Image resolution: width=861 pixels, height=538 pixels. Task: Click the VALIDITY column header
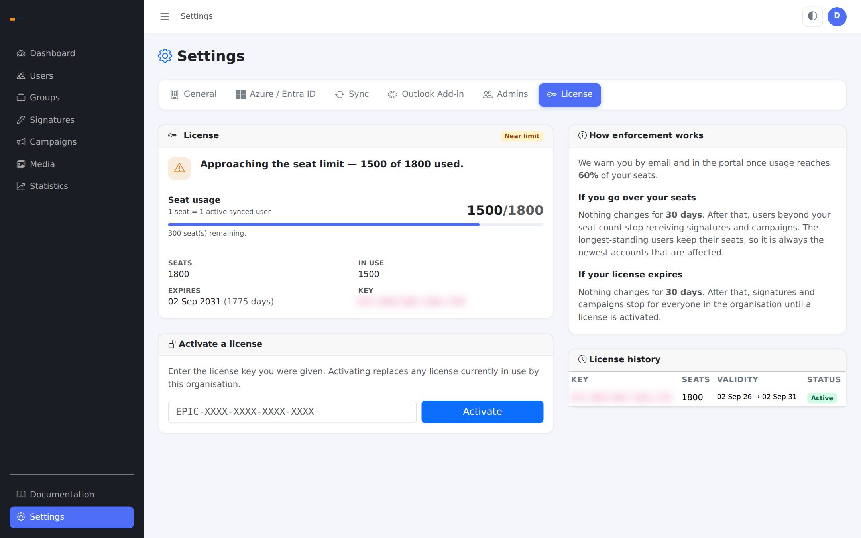coord(737,380)
